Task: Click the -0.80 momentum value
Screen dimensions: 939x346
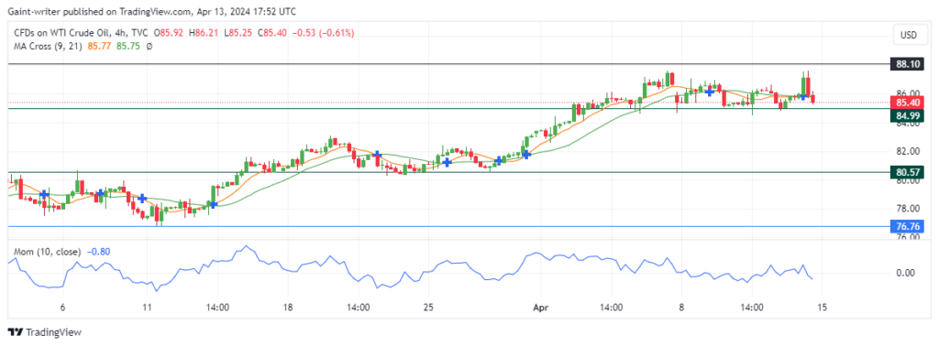Action: pyautogui.click(x=97, y=253)
